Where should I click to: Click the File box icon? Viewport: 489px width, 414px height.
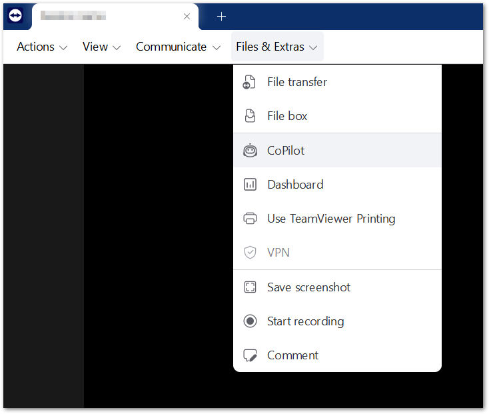click(x=250, y=116)
